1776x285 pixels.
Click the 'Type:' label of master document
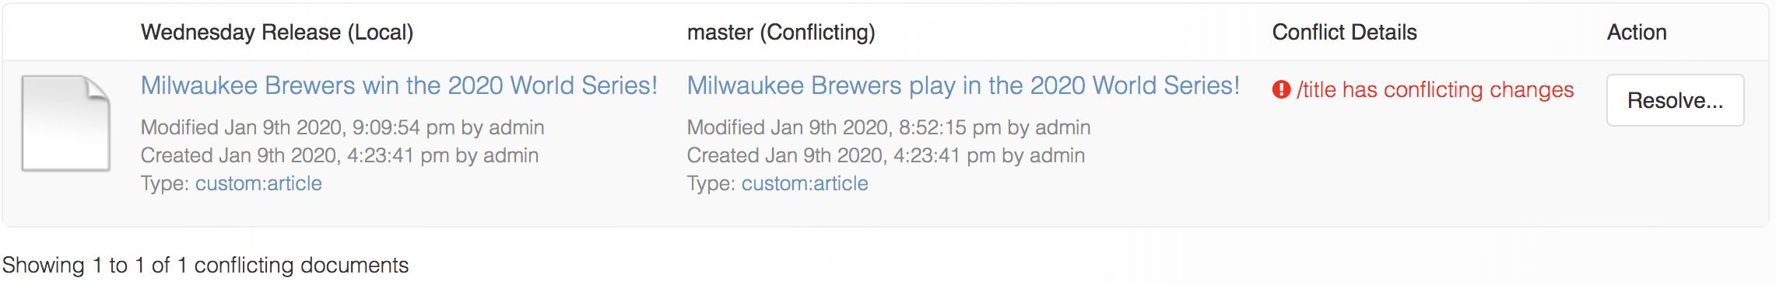711,183
